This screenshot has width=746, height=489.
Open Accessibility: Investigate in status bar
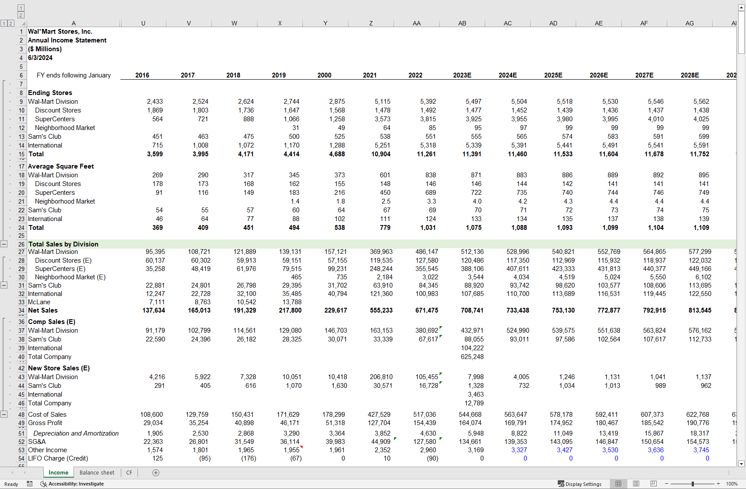(x=72, y=484)
